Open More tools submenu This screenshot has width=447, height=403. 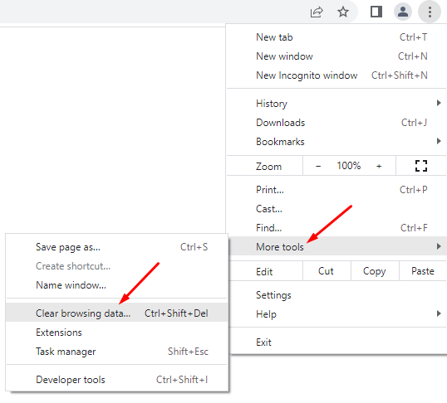[336, 246]
